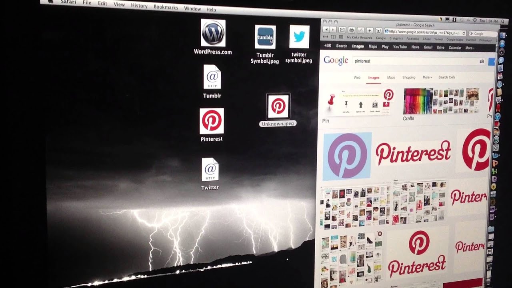This screenshot has height=288, width=512.
Task: Click the menu bar clock Thu 1:04 PM
Action: click(x=488, y=21)
